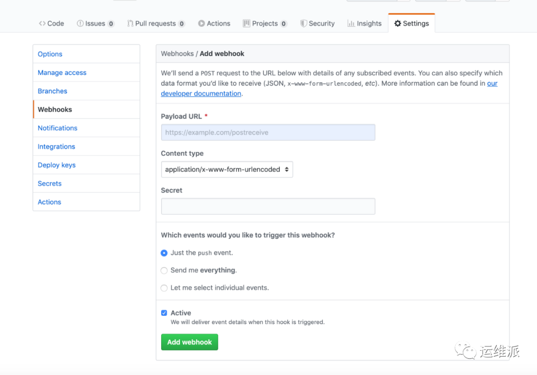Focus the Payload URL input field
The height and width of the screenshot is (375, 537).
[x=268, y=132]
